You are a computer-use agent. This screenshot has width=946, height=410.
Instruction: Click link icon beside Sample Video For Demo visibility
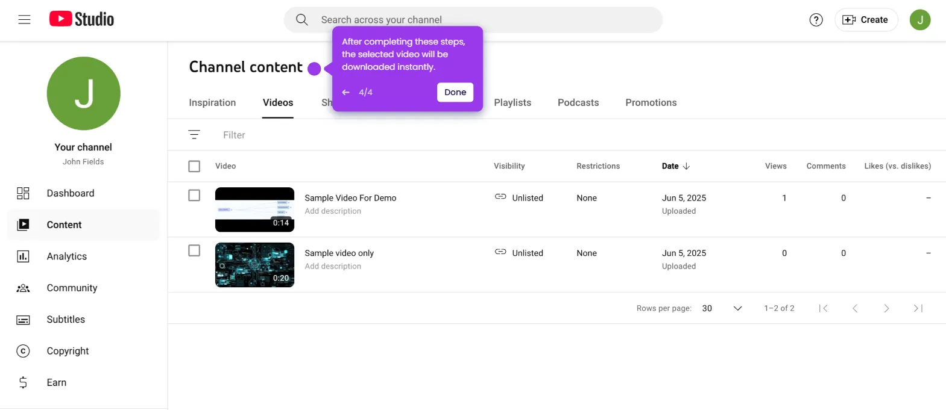[500, 197]
